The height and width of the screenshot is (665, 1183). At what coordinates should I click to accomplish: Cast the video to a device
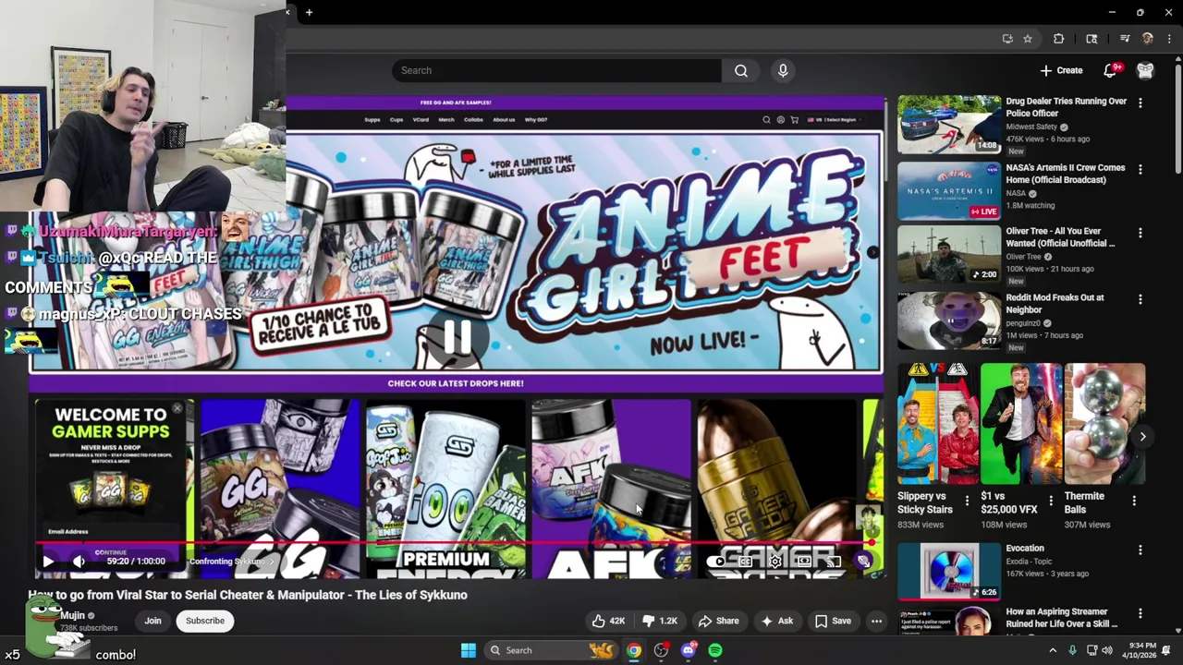pos(834,561)
